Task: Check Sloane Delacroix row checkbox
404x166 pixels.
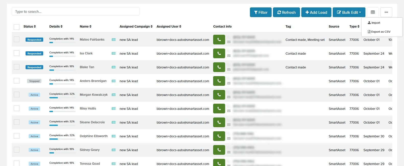Action: point(17,122)
